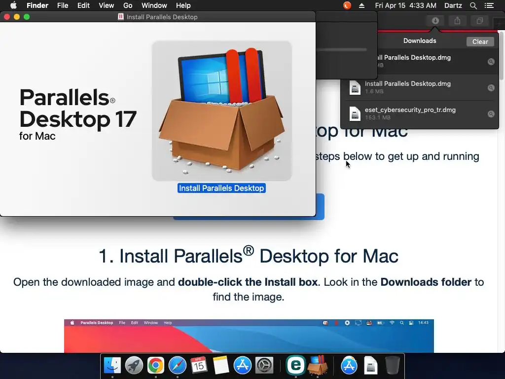Select the eset_cybersecurity_pro_tr.dmg download name
Image resolution: width=505 pixels, height=379 pixels.
coord(410,110)
